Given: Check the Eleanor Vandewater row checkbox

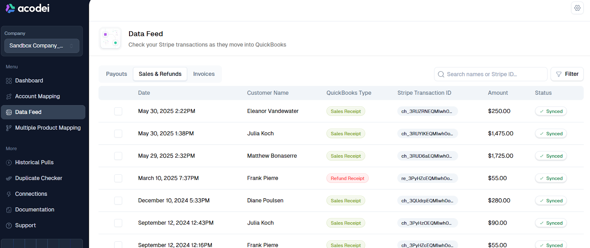Looking at the screenshot, I should (x=118, y=111).
